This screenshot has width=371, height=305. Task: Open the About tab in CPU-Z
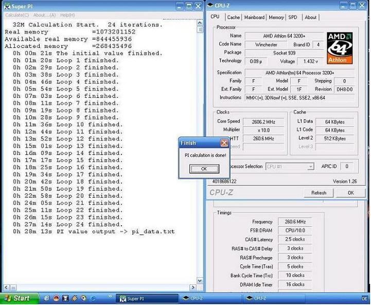310,17
